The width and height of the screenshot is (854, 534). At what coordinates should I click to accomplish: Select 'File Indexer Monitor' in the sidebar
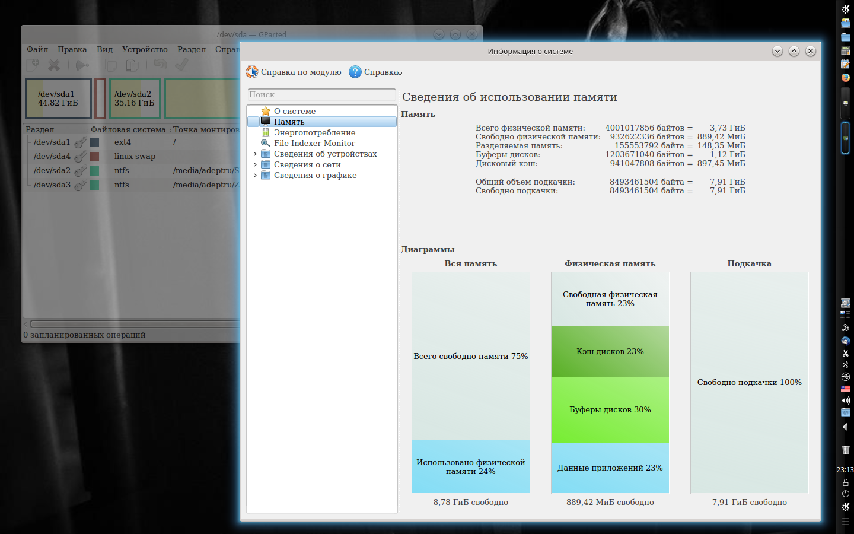[314, 143]
